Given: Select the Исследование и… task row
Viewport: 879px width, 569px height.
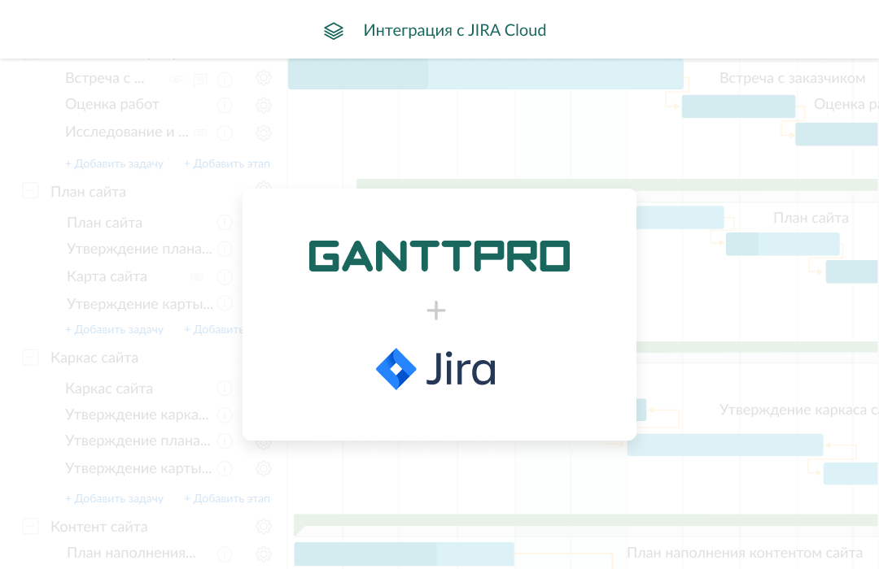Looking at the screenshot, I should click(127, 132).
